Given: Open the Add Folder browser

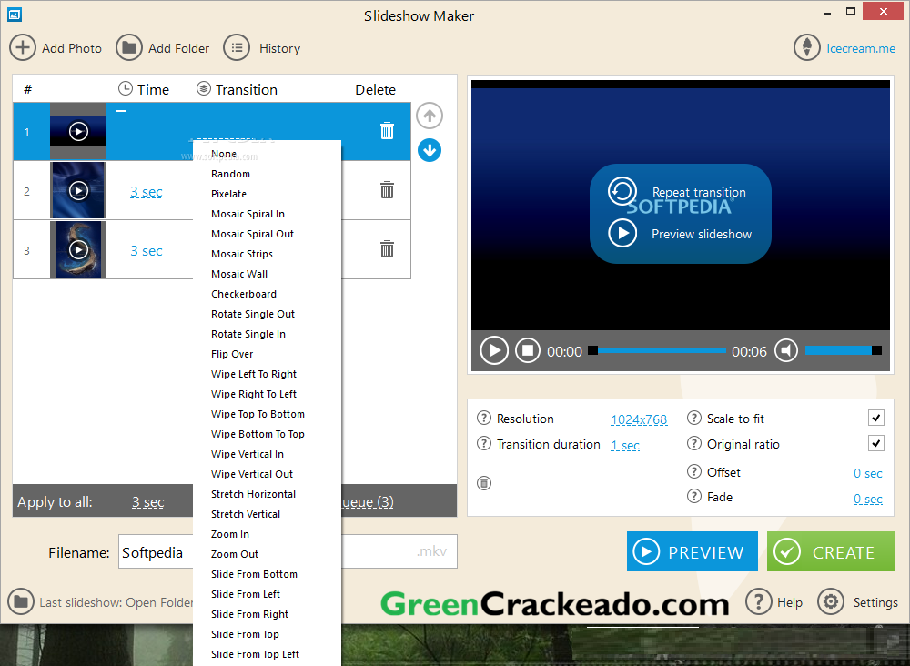Looking at the screenshot, I should coord(129,47).
